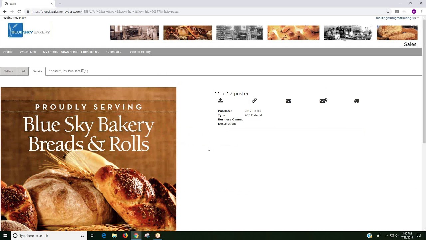
Task: Open Task View on the taskbar
Action: tap(92, 236)
